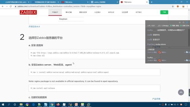
Task: Click lock icon in live chat overlay
Action: tap(183, 23)
